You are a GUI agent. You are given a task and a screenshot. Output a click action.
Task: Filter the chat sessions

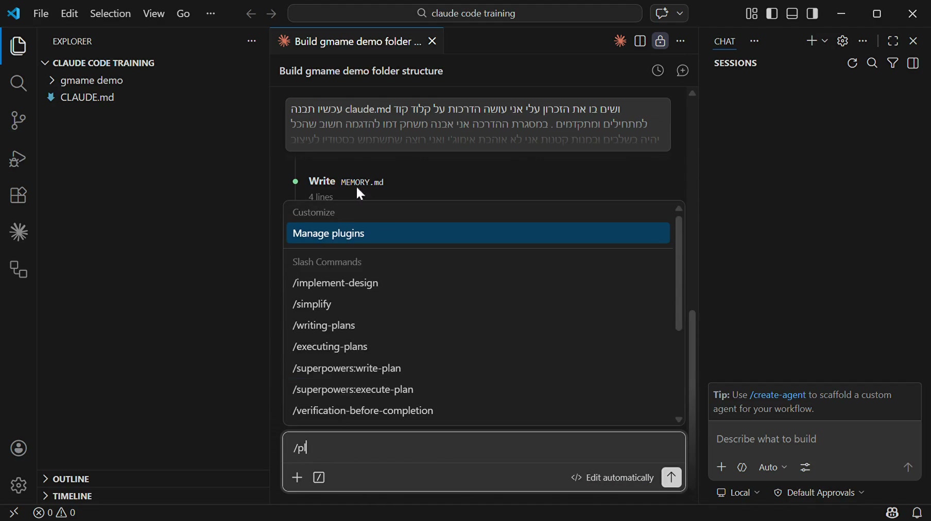pyautogui.click(x=893, y=63)
